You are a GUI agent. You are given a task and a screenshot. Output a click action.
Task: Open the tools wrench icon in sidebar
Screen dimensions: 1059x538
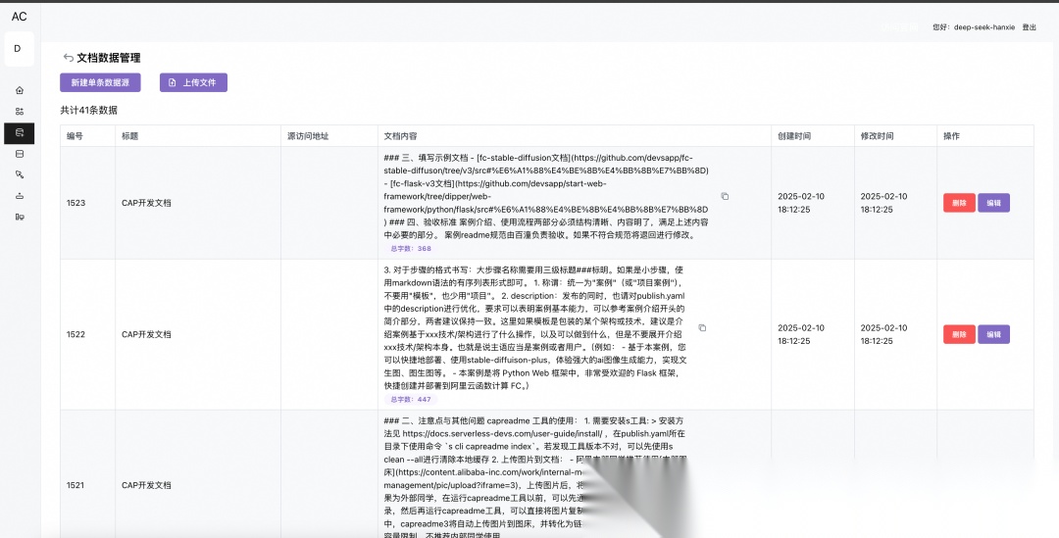20,174
